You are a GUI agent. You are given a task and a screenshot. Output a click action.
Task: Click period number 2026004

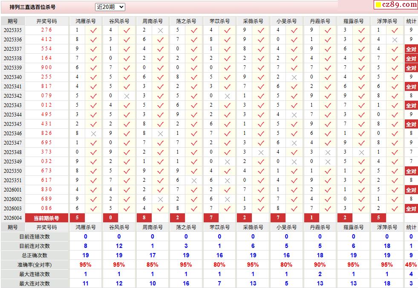12,218
